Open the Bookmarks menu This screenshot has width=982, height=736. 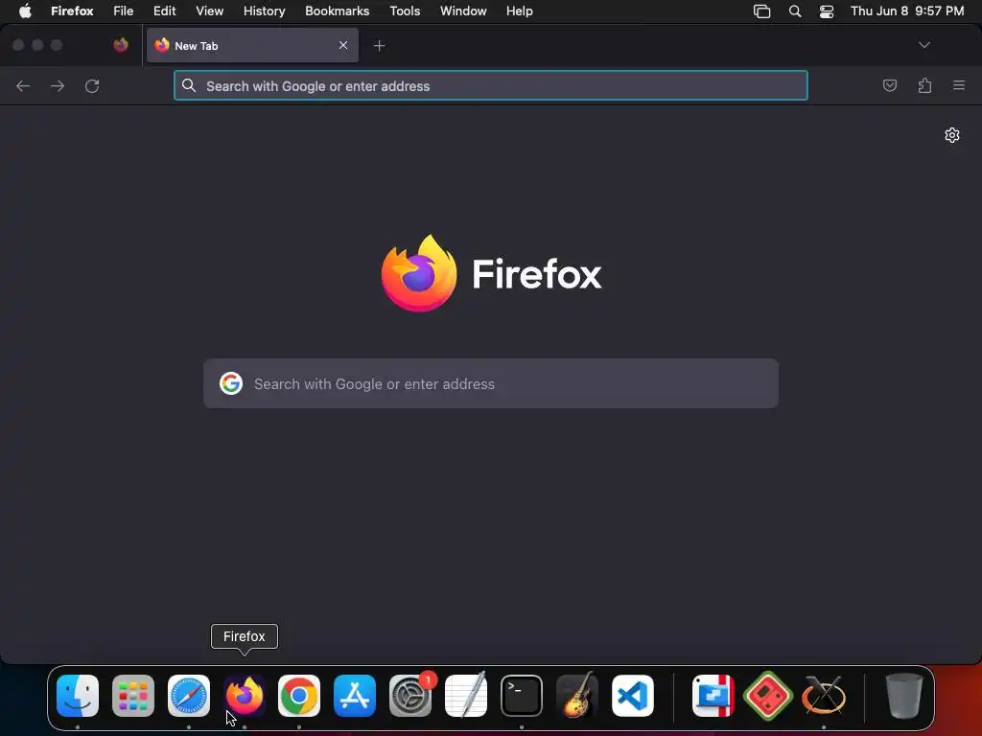[x=338, y=11]
